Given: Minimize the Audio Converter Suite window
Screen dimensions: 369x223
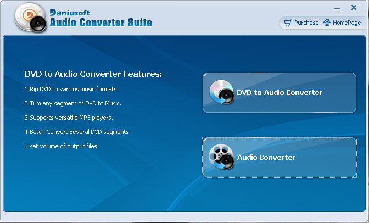Looking at the screenshot, I should pos(337,9).
